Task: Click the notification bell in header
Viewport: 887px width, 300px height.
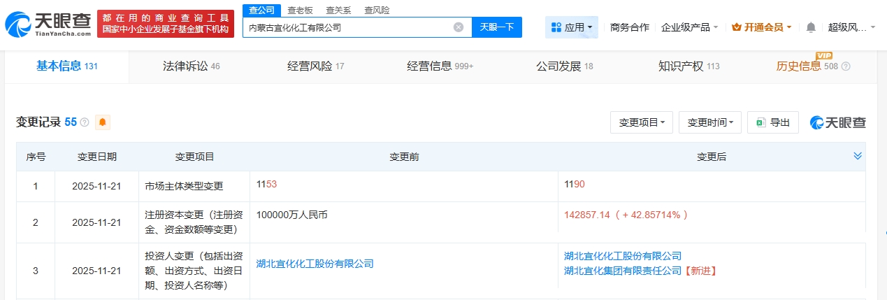Action: (811, 27)
